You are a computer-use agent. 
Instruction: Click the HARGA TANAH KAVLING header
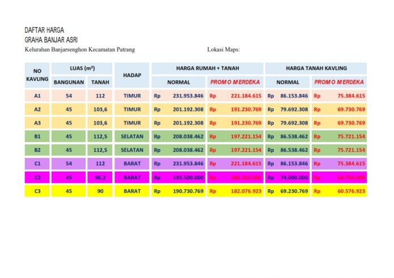coord(316,69)
